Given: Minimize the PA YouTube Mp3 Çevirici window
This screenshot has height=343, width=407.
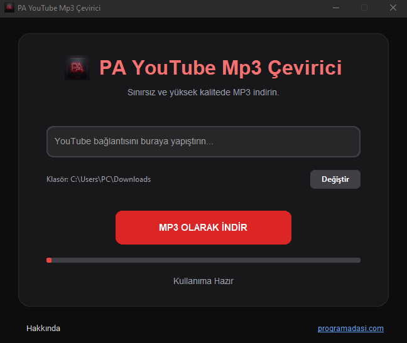Looking at the screenshot, I should (336, 8).
